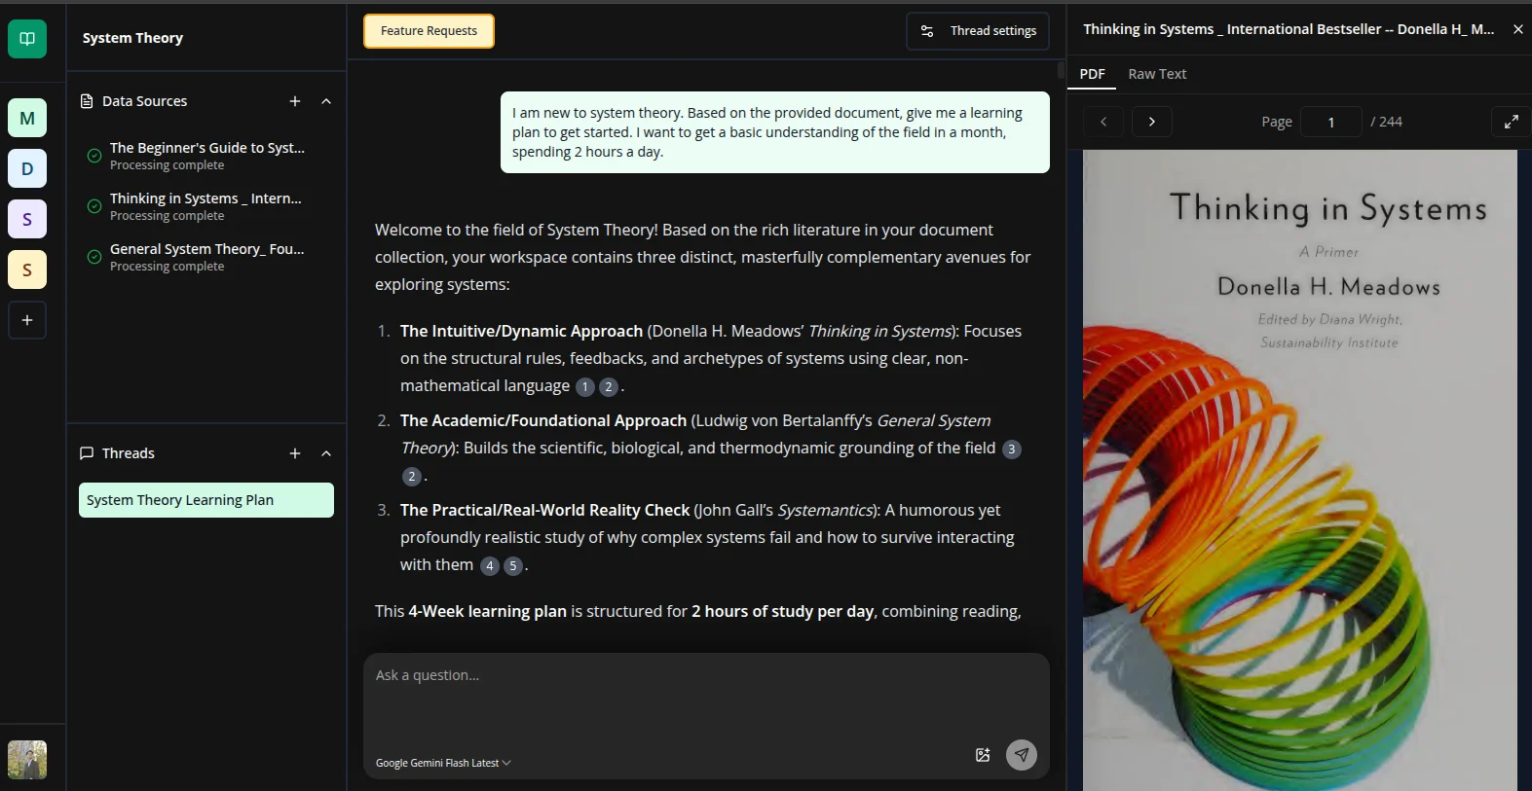Screen dimensions: 1532x791
Task: Add a new workspace with the sidebar plus
Action: [27, 320]
